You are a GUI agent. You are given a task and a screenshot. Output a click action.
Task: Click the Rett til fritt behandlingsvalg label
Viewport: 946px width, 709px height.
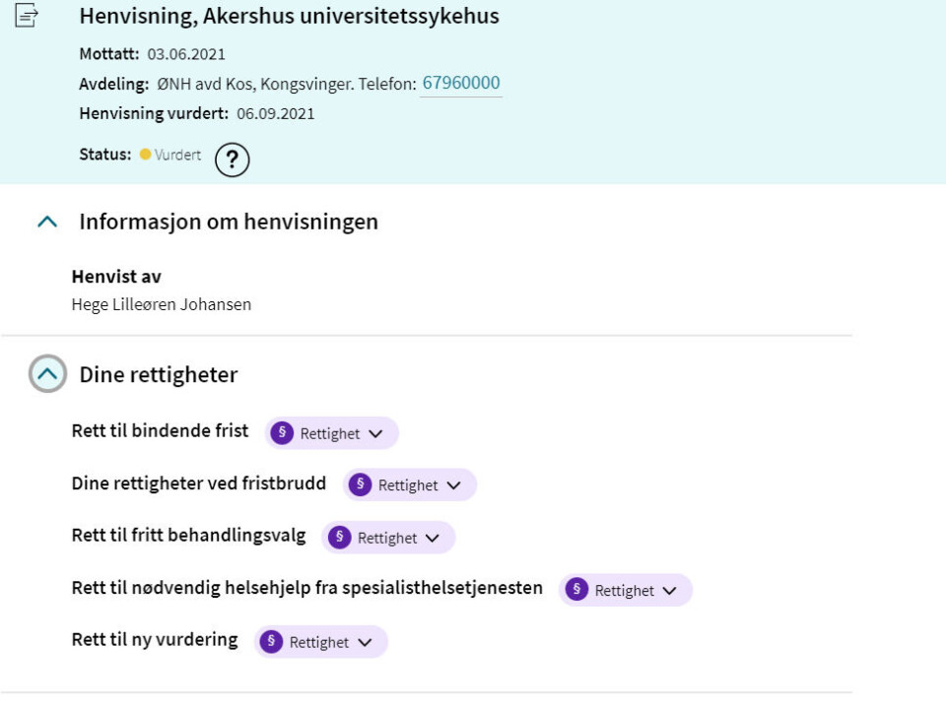click(189, 536)
